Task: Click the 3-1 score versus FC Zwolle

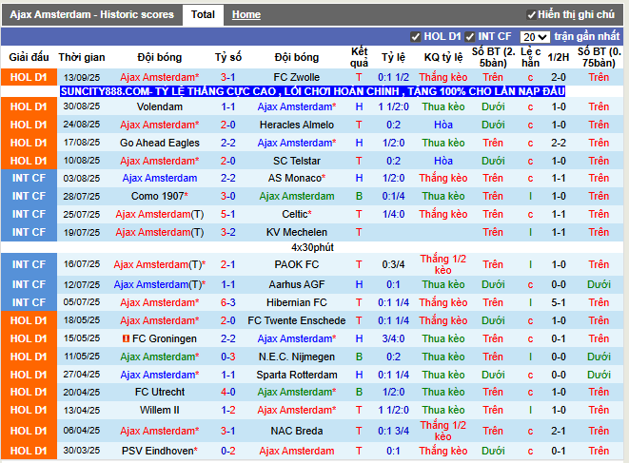Action: pos(227,77)
